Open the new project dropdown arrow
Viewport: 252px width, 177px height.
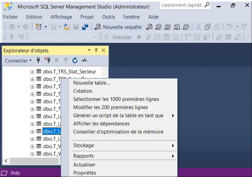[x=46, y=27]
